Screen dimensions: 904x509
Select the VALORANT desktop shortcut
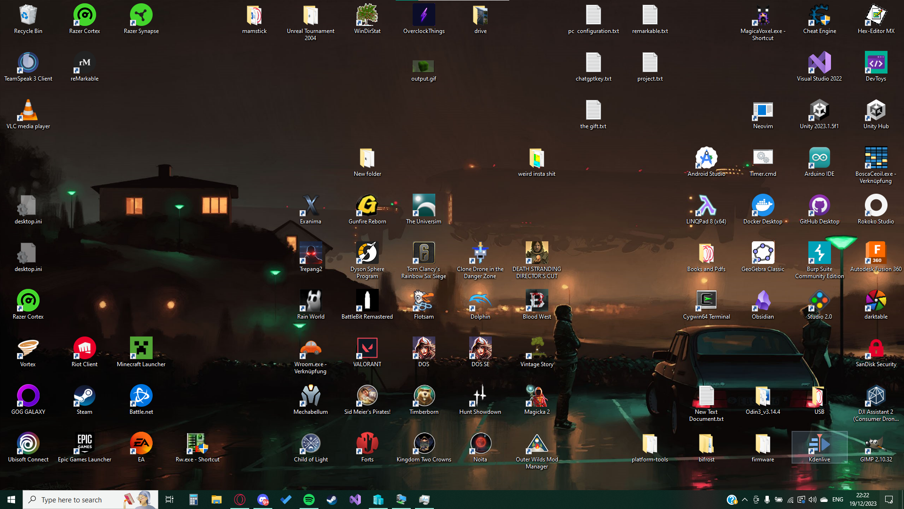(367, 352)
